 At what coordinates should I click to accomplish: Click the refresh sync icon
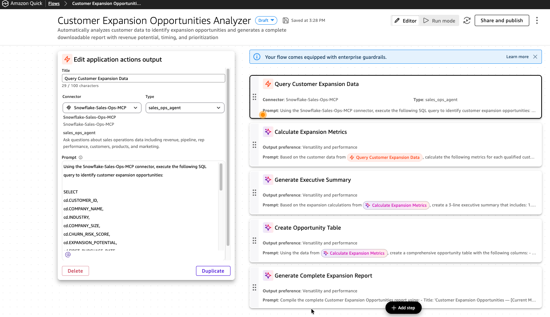(x=467, y=20)
